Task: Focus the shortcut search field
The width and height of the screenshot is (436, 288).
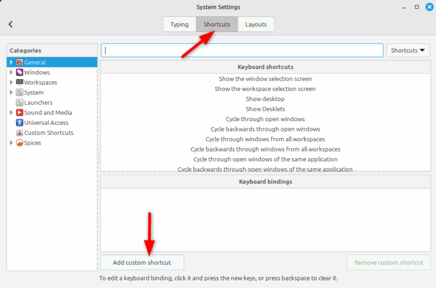Action: (x=242, y=50)
